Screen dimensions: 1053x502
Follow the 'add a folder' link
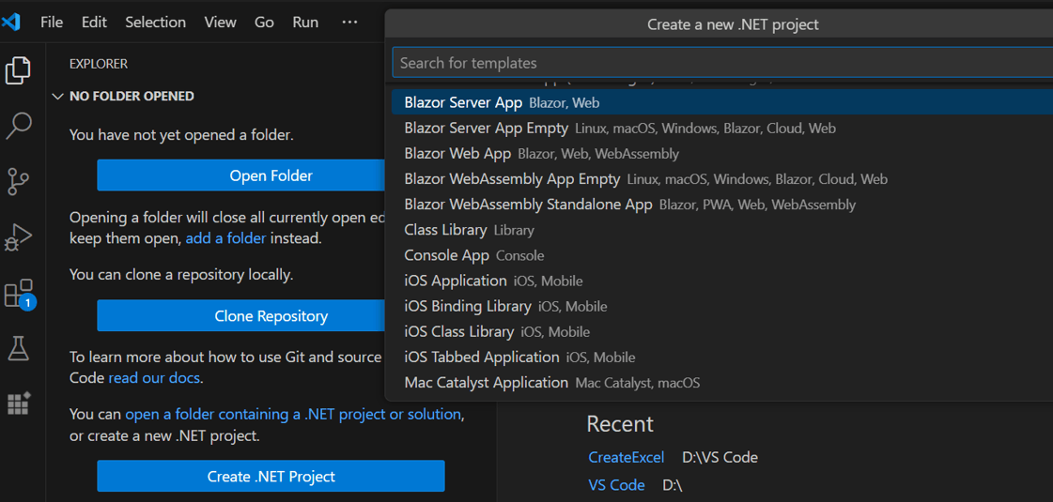(x=225, y=238)
